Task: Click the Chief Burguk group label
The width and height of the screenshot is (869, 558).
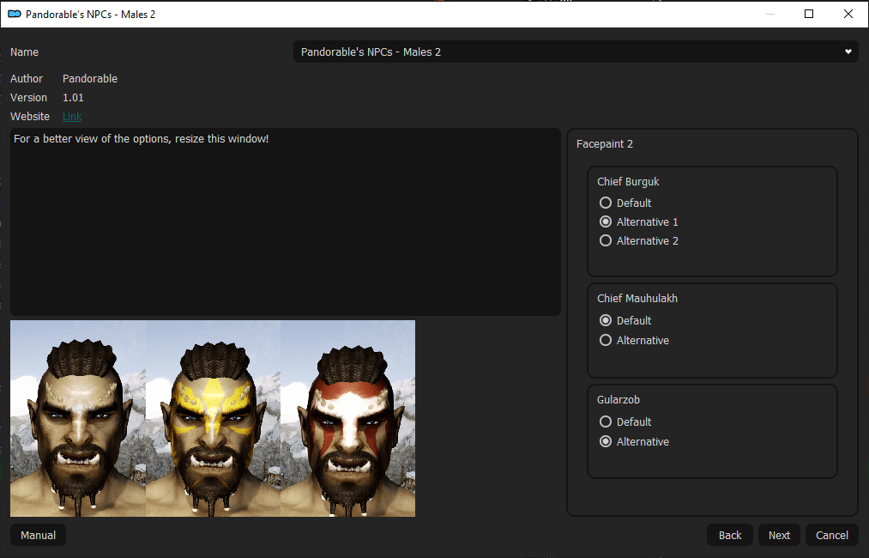Action: 629,182
